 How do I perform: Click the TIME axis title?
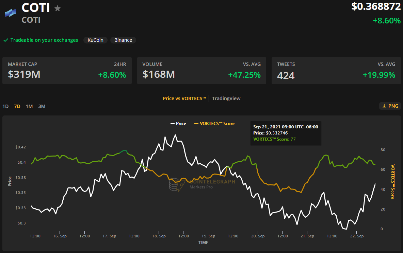tap(203, 243)
